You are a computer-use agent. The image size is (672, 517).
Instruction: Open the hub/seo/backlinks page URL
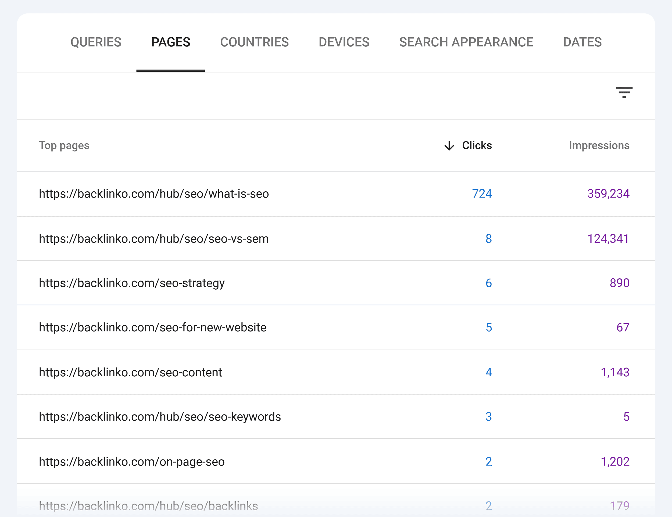148,506
